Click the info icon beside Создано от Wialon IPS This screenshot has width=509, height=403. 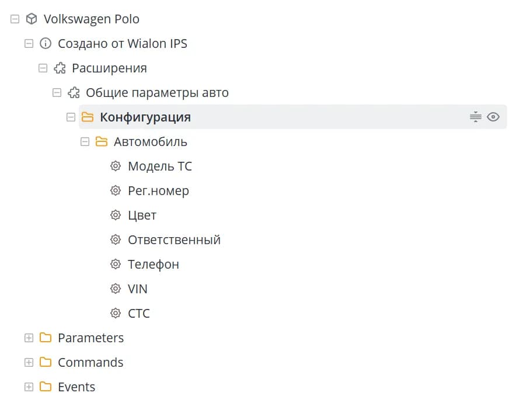(46, 43)
